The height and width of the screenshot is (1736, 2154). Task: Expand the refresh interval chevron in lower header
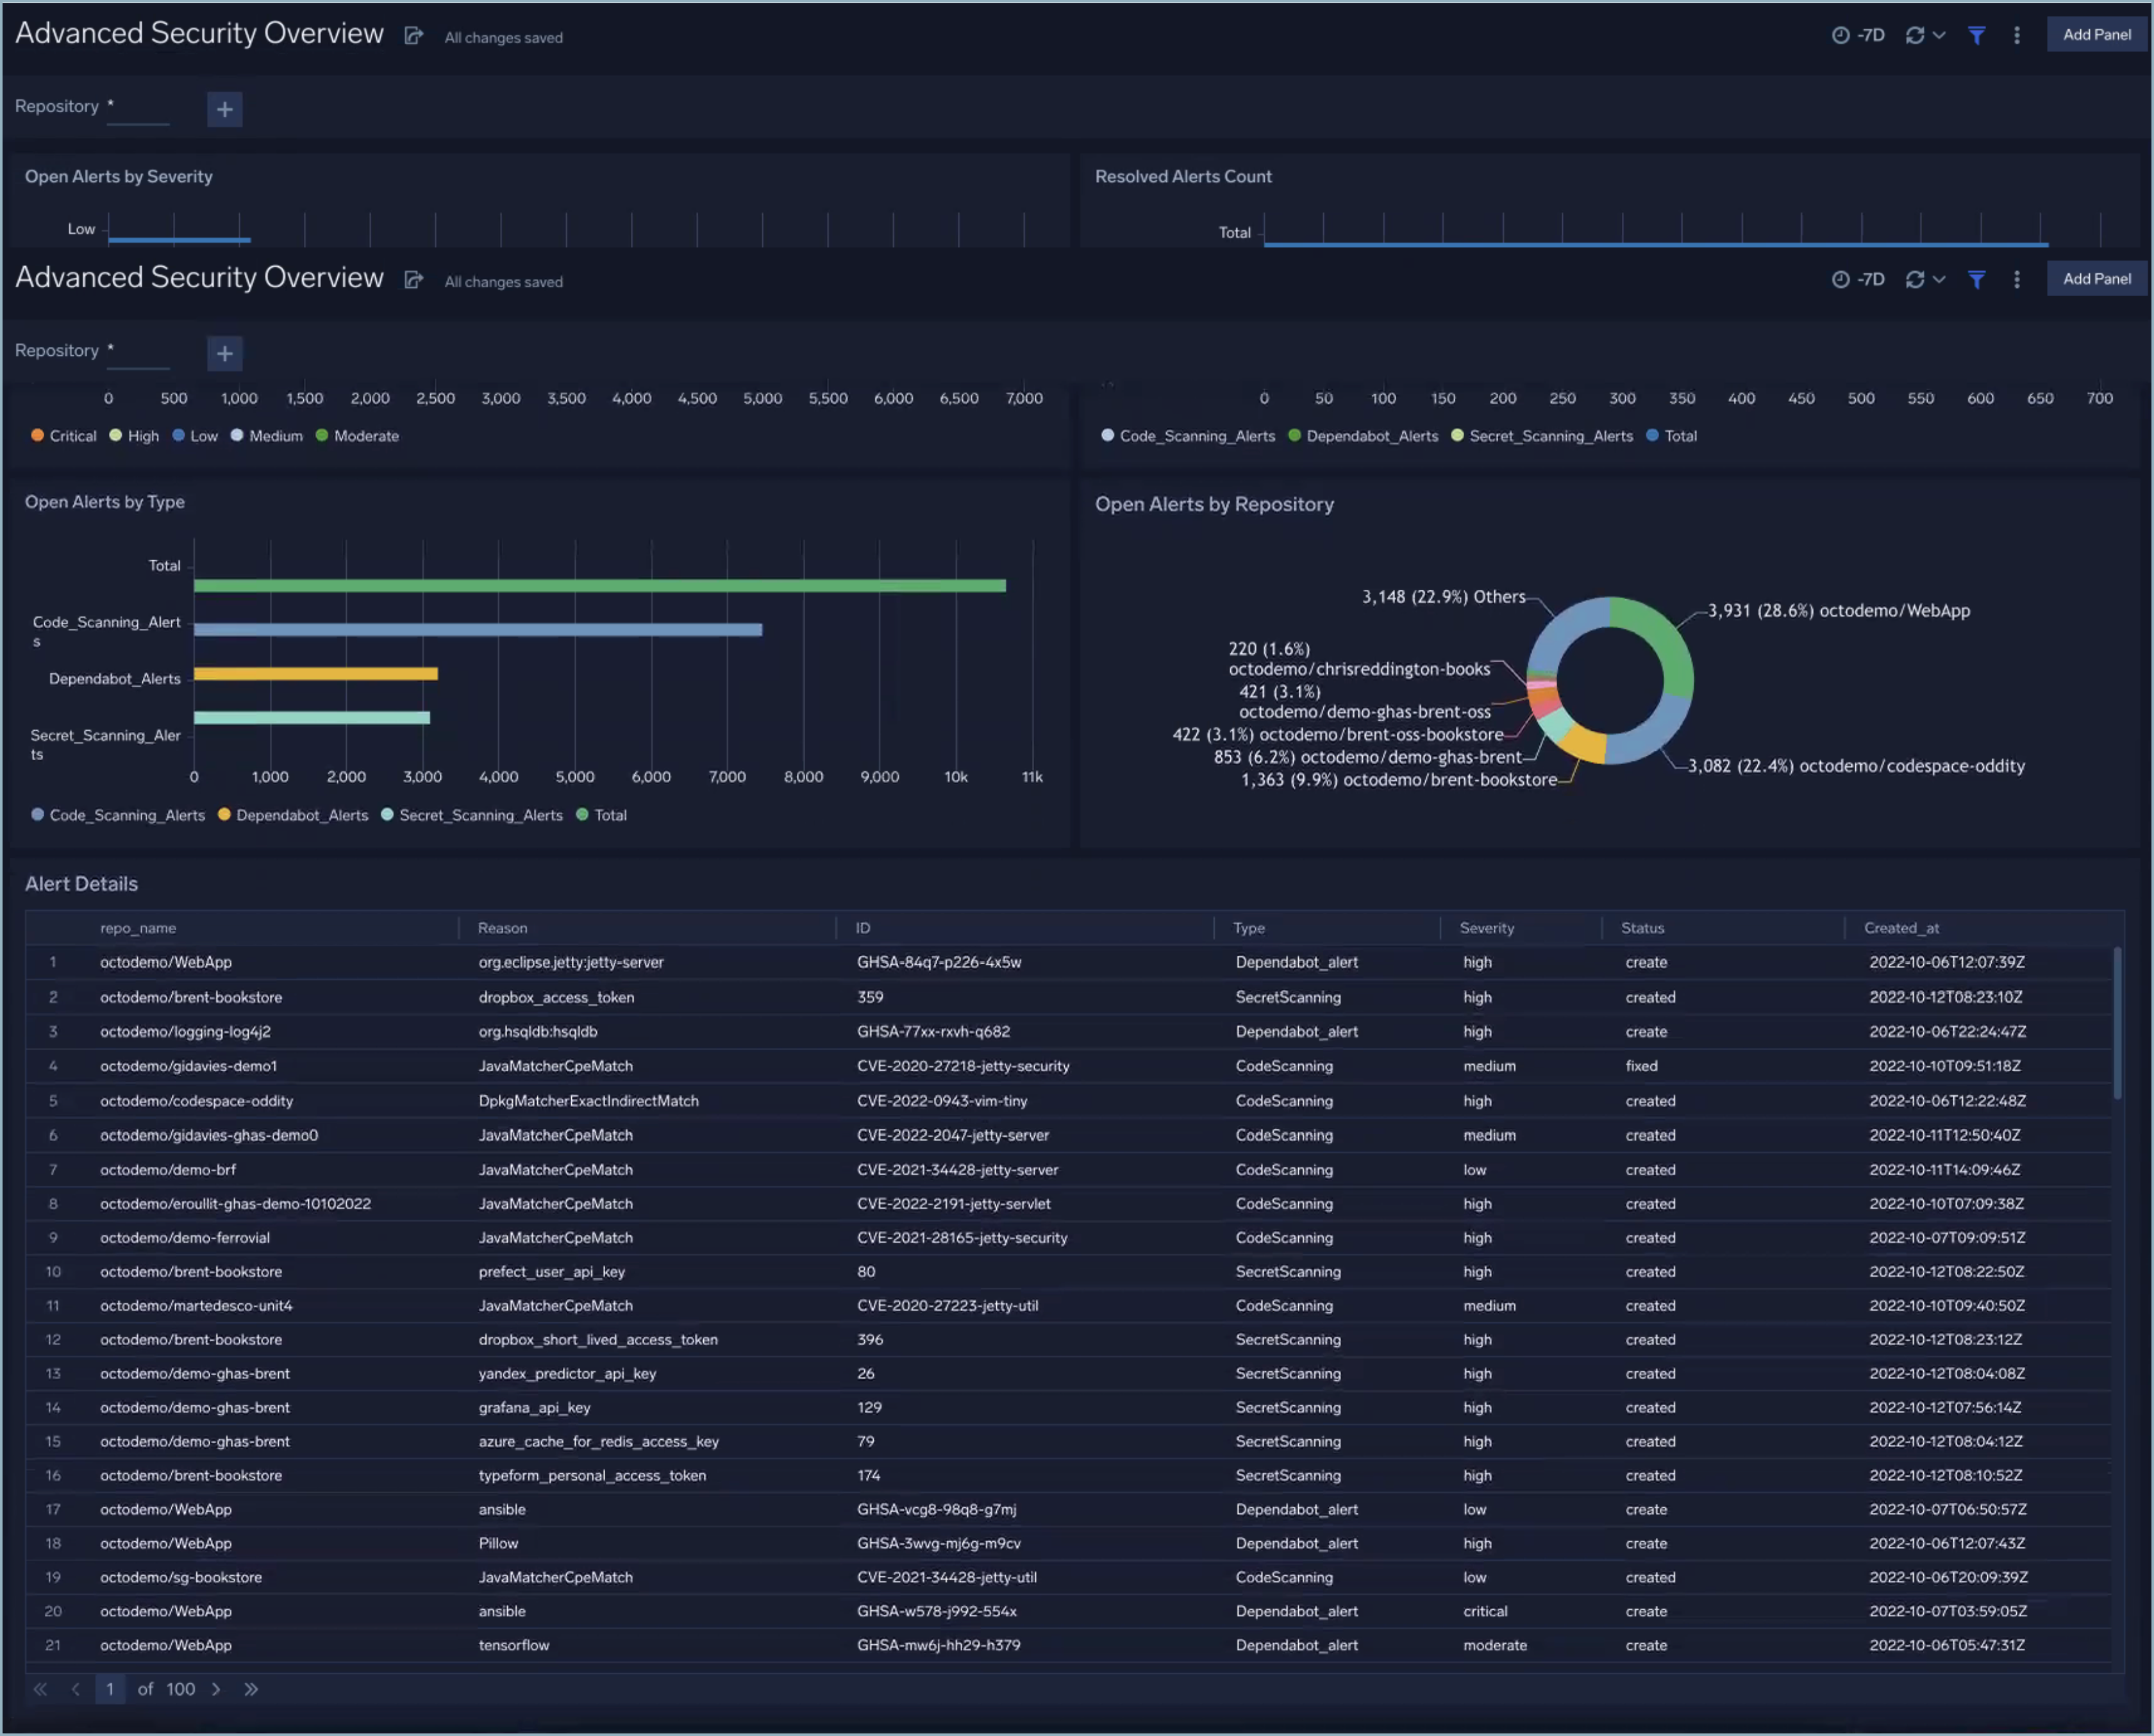(1939, 279)
